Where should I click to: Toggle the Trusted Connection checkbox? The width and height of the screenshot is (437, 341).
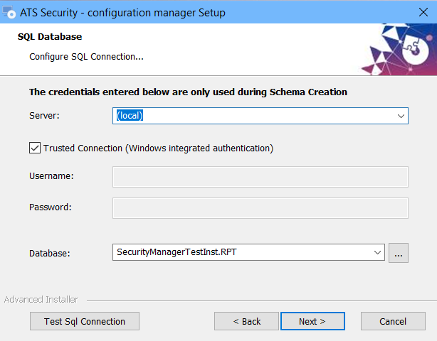pyautogui.click(x=35, y=148)
